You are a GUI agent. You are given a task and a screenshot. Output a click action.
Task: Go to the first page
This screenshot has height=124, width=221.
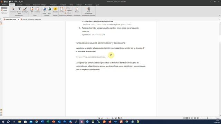(99, 118)
